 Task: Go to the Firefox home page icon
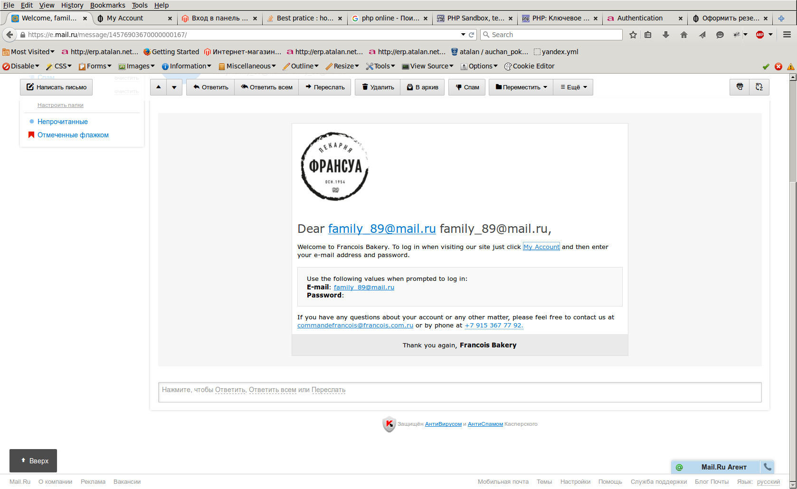(x=684, y=35)
